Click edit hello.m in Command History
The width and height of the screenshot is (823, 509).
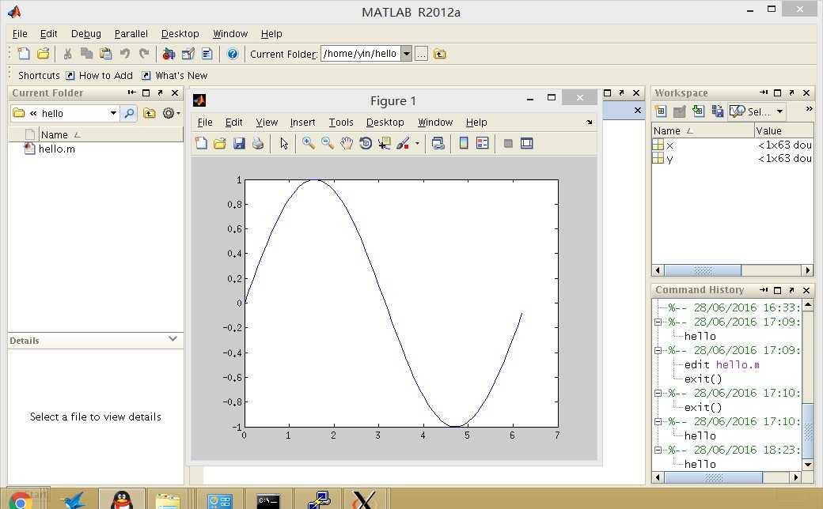click(x=722, y=364)
